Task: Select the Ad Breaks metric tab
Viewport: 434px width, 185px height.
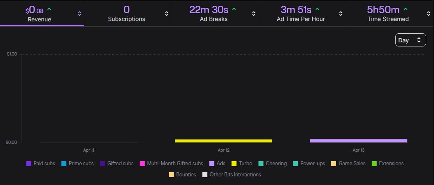Action: [x=214, y=14]
